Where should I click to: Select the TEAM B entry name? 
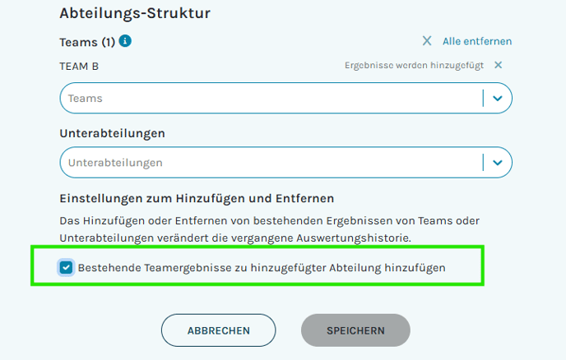pyautogui.click(x=79, y=66)
